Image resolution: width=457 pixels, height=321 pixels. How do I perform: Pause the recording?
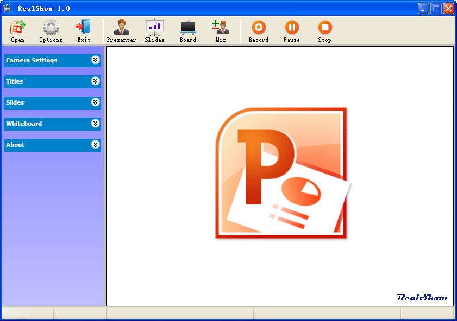[292, 27]
